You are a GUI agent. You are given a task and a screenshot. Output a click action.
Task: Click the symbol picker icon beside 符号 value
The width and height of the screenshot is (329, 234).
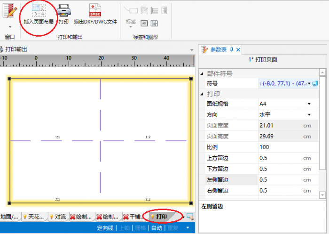(314, 83)
